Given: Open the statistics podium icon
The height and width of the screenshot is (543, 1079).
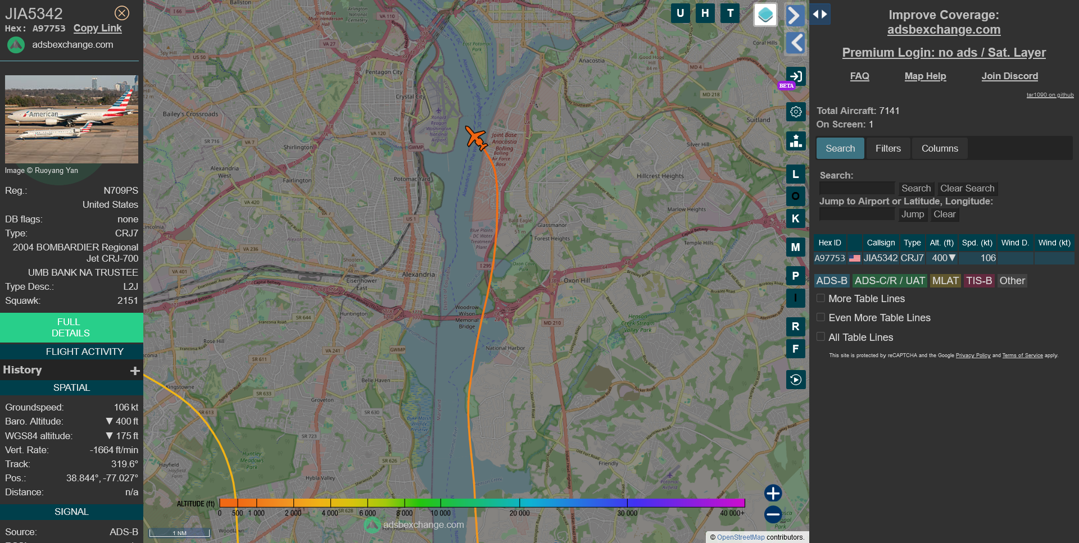Looking at the screenshot, I should point(796,141).
